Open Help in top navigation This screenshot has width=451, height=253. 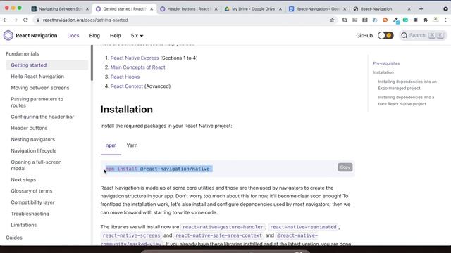tap(116, 36)
